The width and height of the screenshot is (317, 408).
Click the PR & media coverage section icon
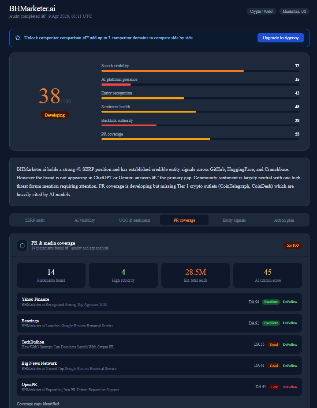[x=22, y=246]
